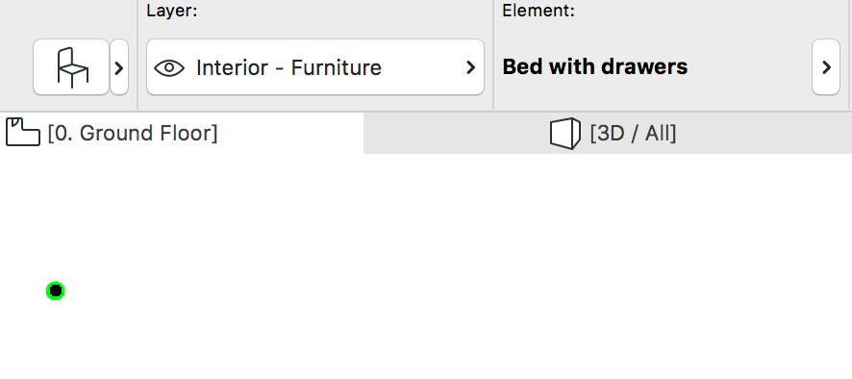Click the floor plan icon on Ground Floor tab
852x379 pixels.
click(x=23, y=132)
